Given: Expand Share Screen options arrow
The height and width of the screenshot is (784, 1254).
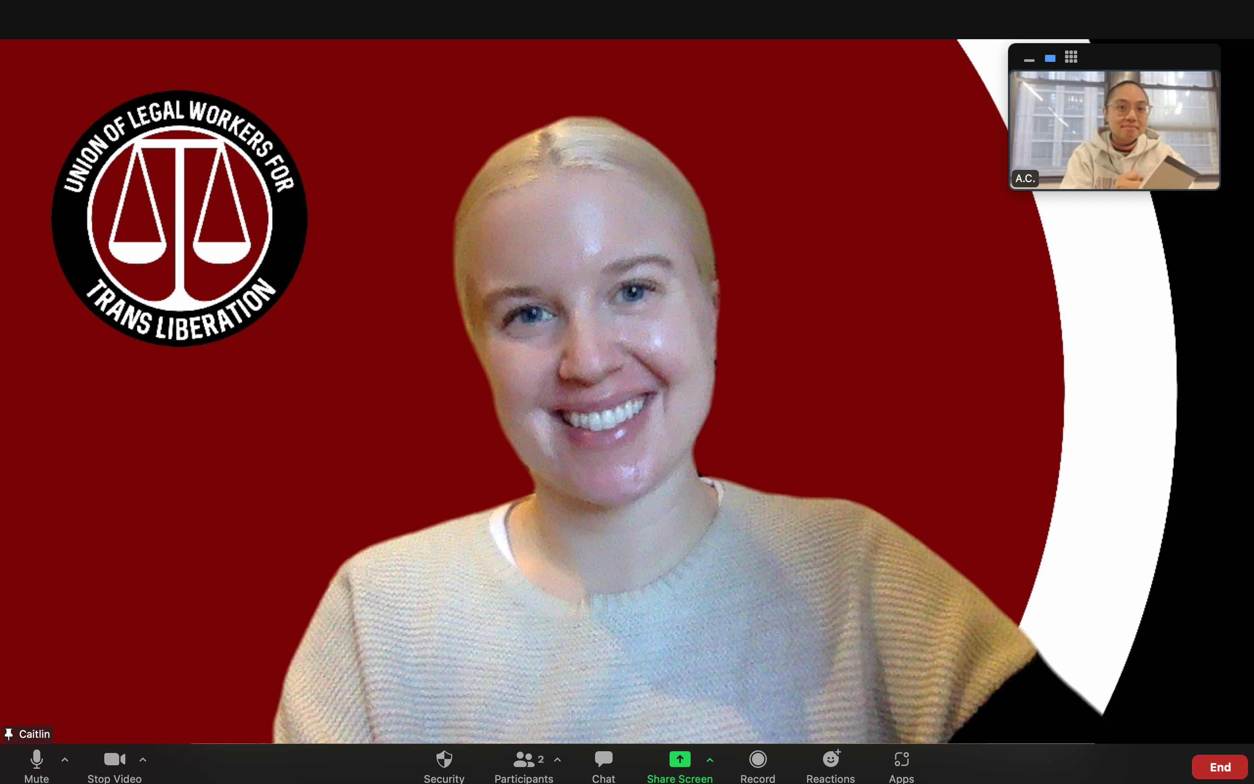Looking at the screenshot, I should (710, 760).
